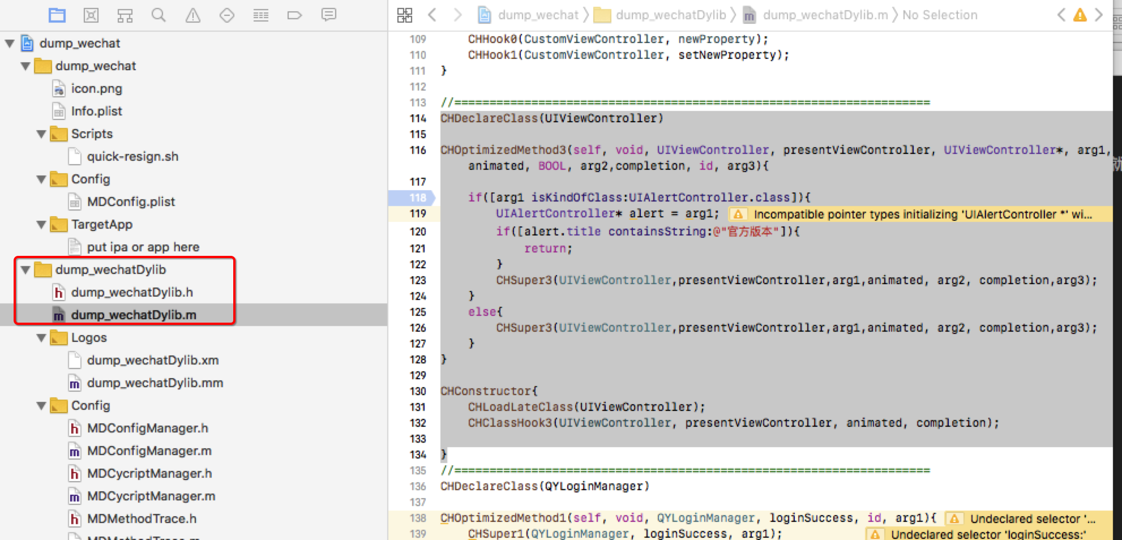Click 'CHConstructor{' code line
1122x540 pixels.
pyautogui.click(x=489, y=391)
